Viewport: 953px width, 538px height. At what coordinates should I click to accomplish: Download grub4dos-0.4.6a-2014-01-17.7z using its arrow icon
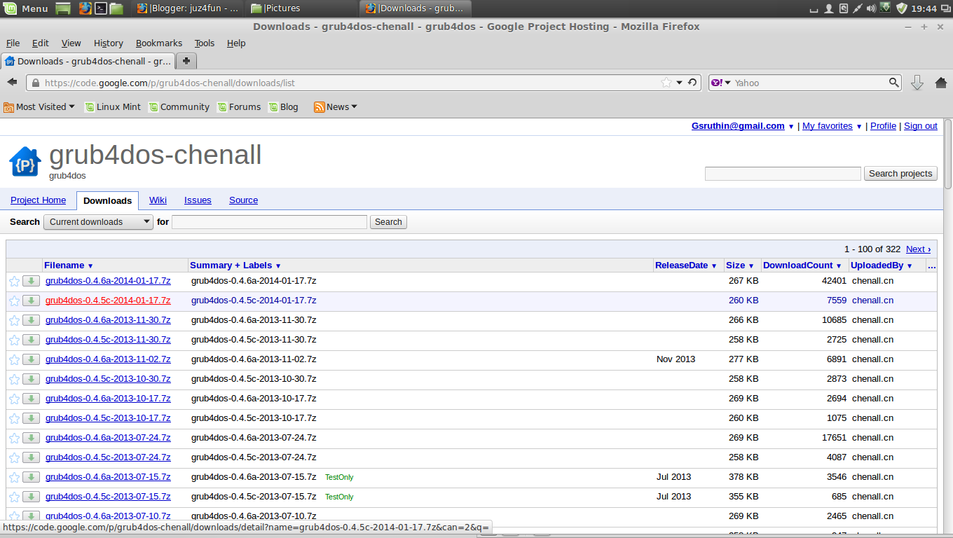[x=31, y=281]
